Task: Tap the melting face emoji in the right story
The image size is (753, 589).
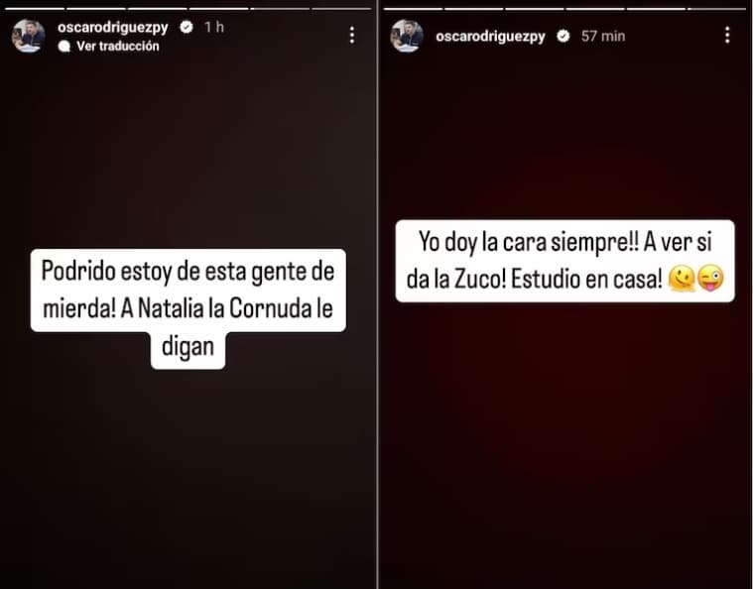Action: (681, 279)
